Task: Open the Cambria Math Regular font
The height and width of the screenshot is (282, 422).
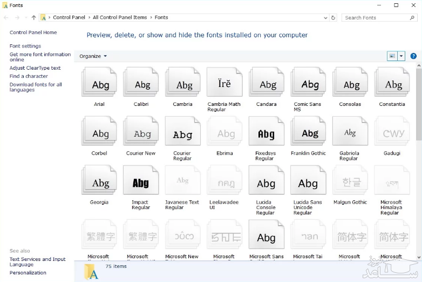Action: coord(224,83)
